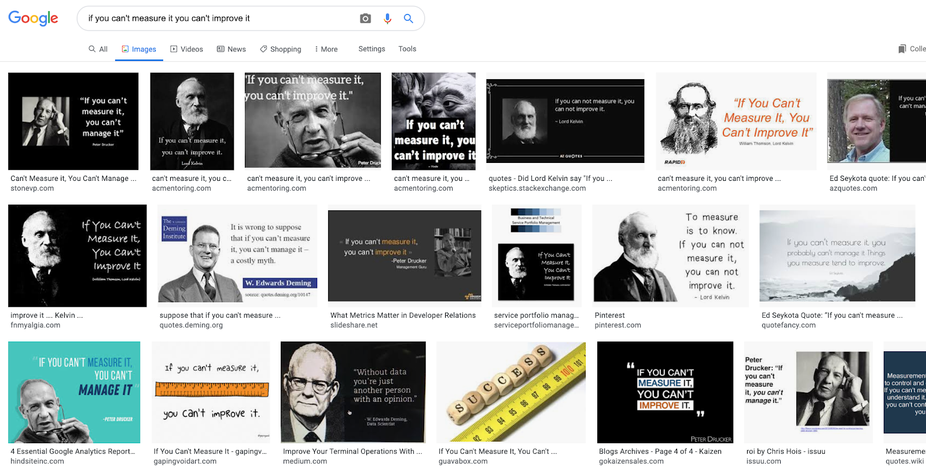The height and width of the screenshot is (471, 926).
Task: Open the Collections bookmark icon
Action: coord(902,49)
